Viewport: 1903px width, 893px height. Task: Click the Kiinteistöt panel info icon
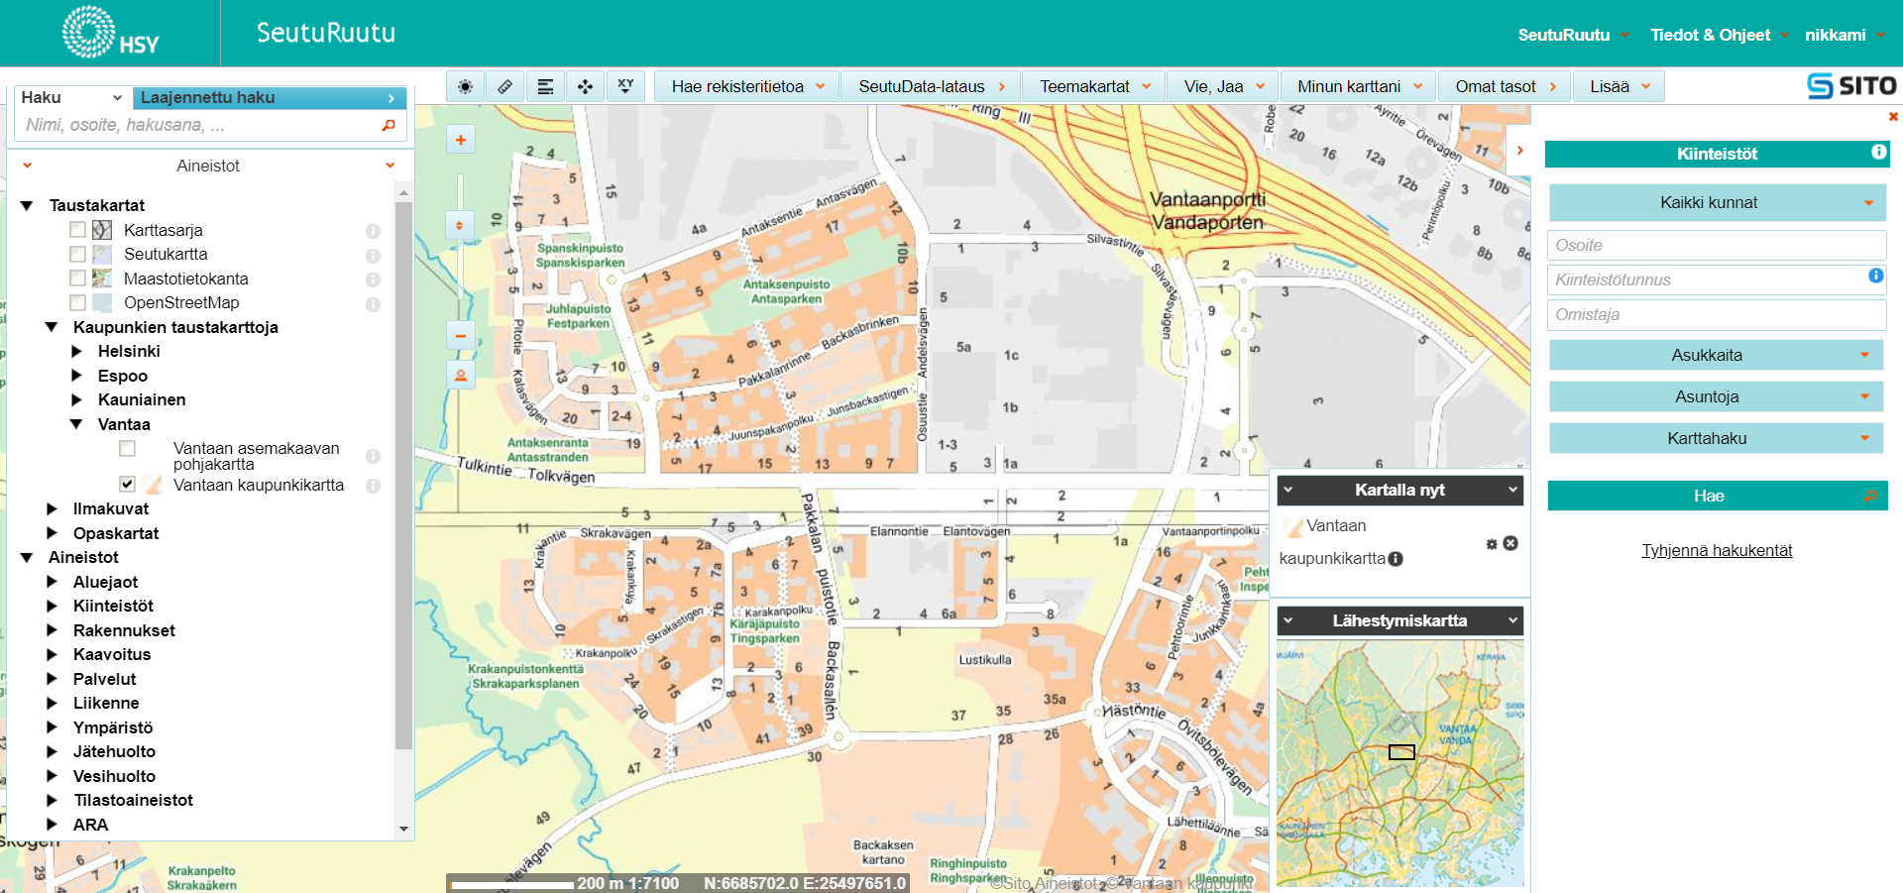click(x=1878, y=152)
